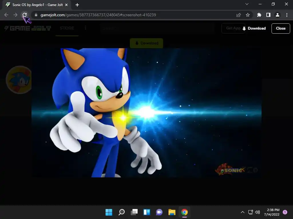This screenshot has height=219, width=293.
Task: Open Teams Chat on taskbar
Action: pos(159,212)
